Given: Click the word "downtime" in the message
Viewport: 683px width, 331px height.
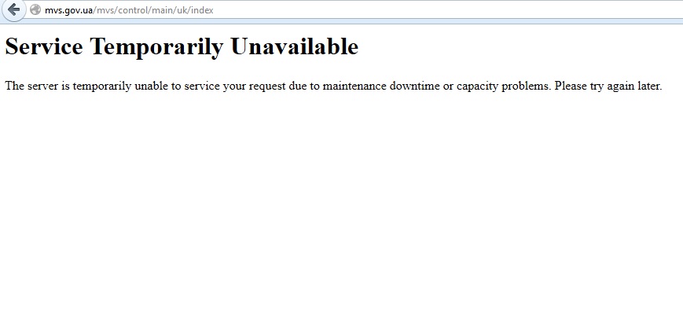Looking at the screenshot, I should click(x=415, y=86).
